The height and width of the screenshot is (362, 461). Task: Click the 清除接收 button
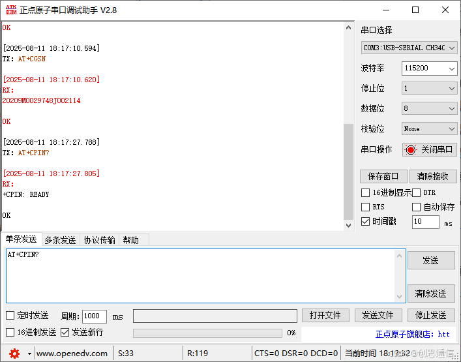433,176
